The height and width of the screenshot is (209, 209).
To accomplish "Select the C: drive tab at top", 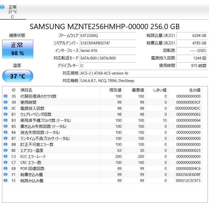I will pyautogui.click(x=13, y=12).
